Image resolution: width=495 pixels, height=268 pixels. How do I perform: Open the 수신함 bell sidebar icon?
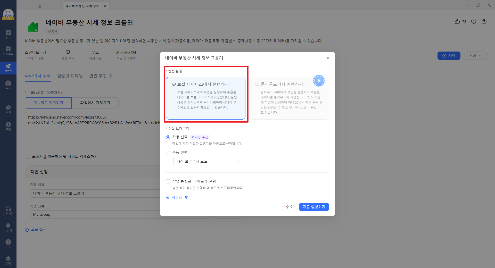point(8,228)
